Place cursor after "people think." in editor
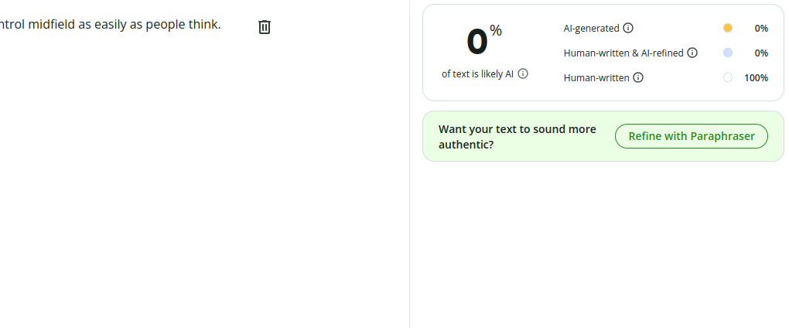Screen dimensions: 789x328 (x=221, y=24)
